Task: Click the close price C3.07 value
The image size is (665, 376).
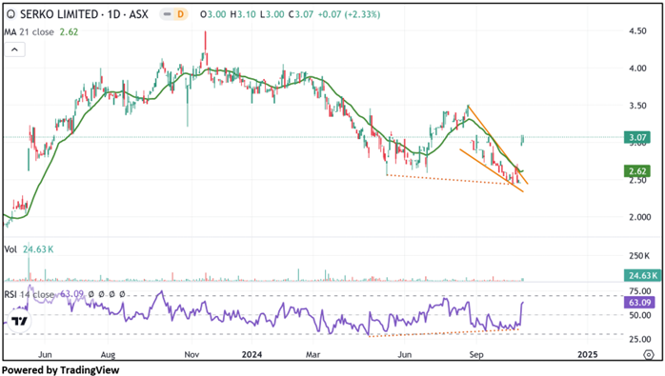Action: (301, 14)
